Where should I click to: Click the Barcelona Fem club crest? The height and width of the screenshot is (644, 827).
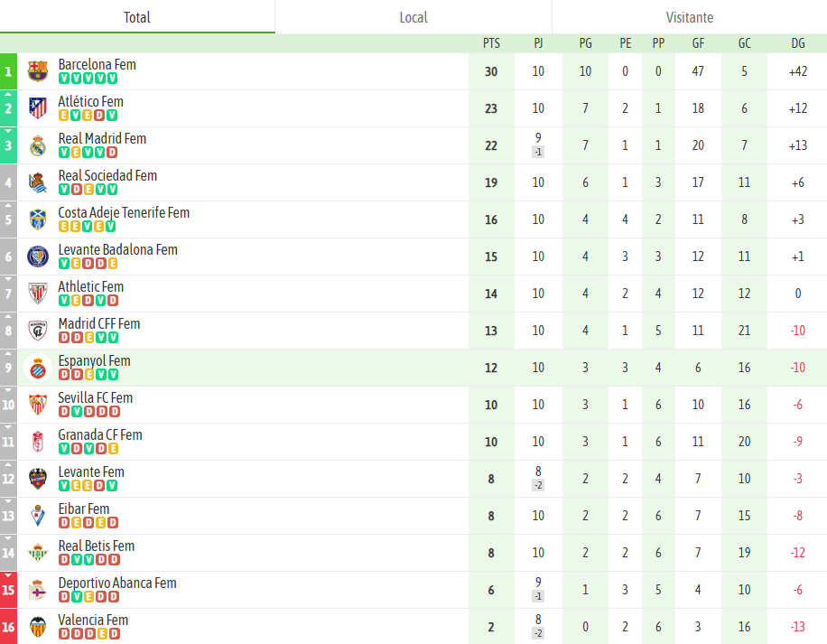[37, 70]
